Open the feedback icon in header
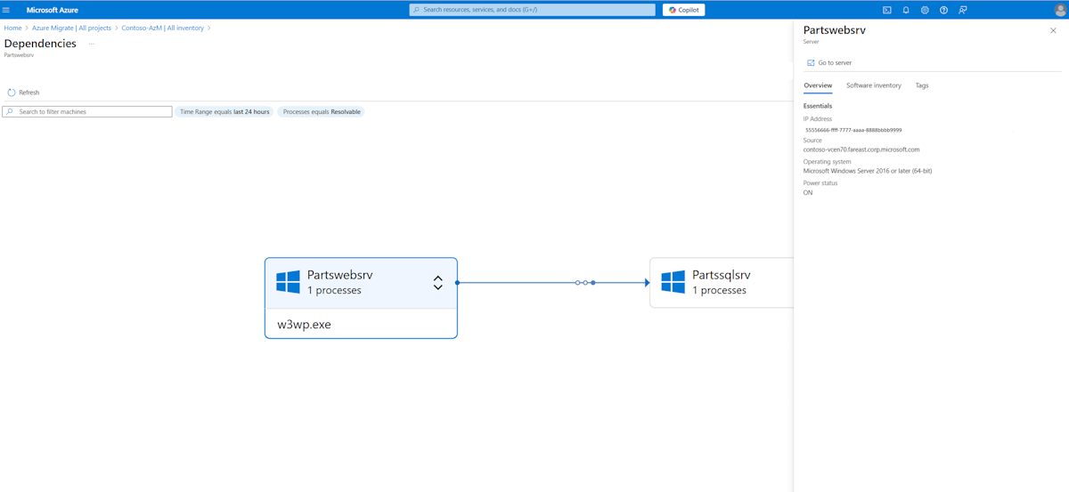This screenshot has height=492, width=1069. point(963,10)
